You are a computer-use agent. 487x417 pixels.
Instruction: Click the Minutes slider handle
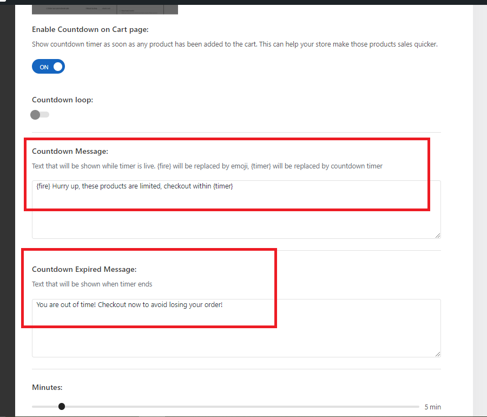pos(62,406)
